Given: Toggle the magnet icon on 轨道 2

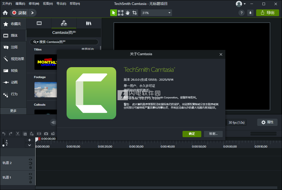Looking at the screenshot, I should 31,163.
